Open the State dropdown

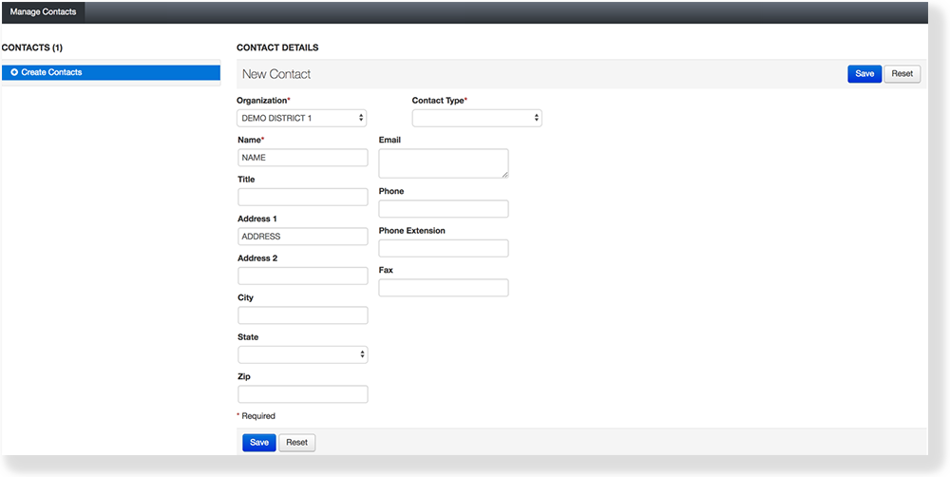(301, 354)
